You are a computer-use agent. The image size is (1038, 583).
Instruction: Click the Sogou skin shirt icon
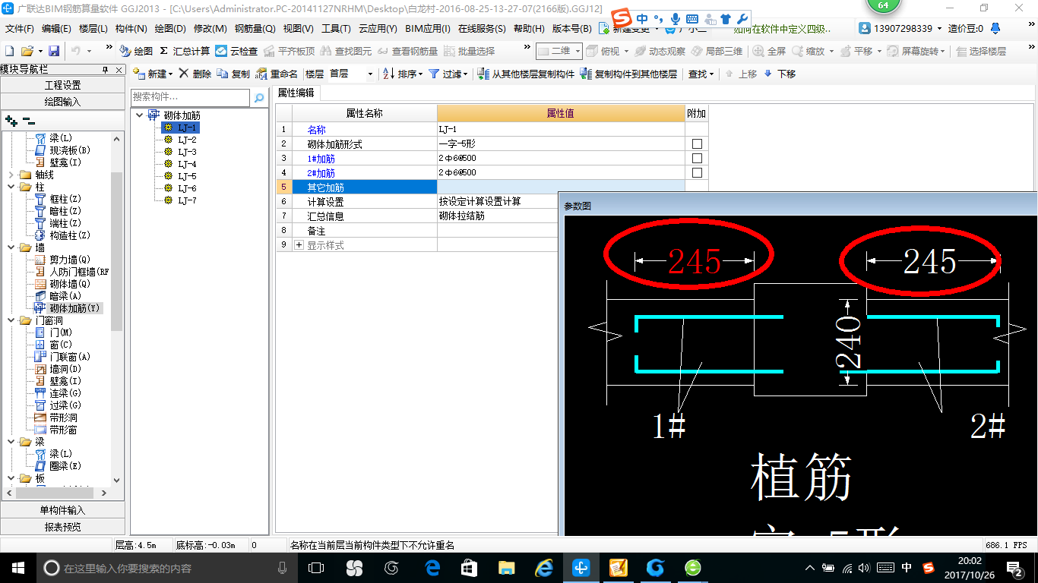(x=726, y=19)
